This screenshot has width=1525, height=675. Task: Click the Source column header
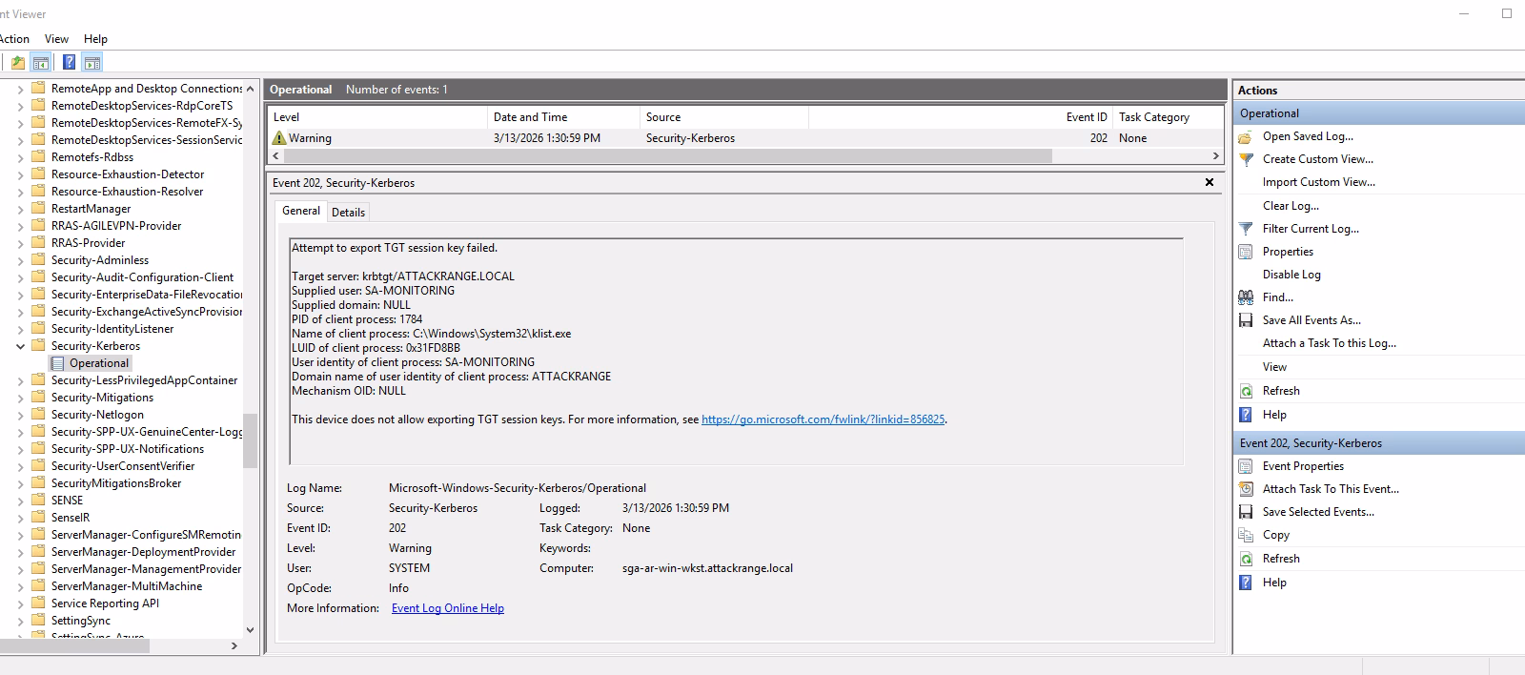[x=724, y=117]
